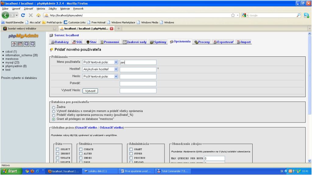Open the Lokálny disk (C:) taskbar item
The width and height of the screenshot is (312, 175).
point(100,171)
